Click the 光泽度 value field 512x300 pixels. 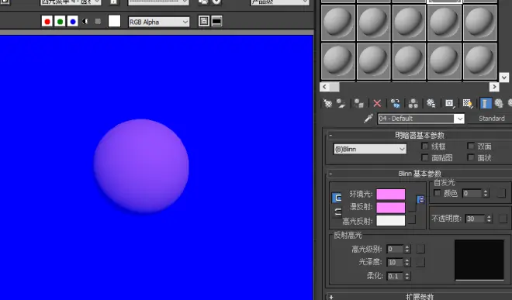[395, 262]
